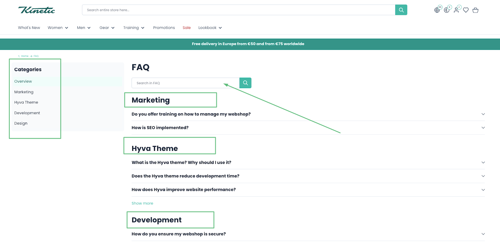This screenshot has width=500, height=245.
Task: Click the 'Show more' link under Hyva Theme
Action: [142, 203]
